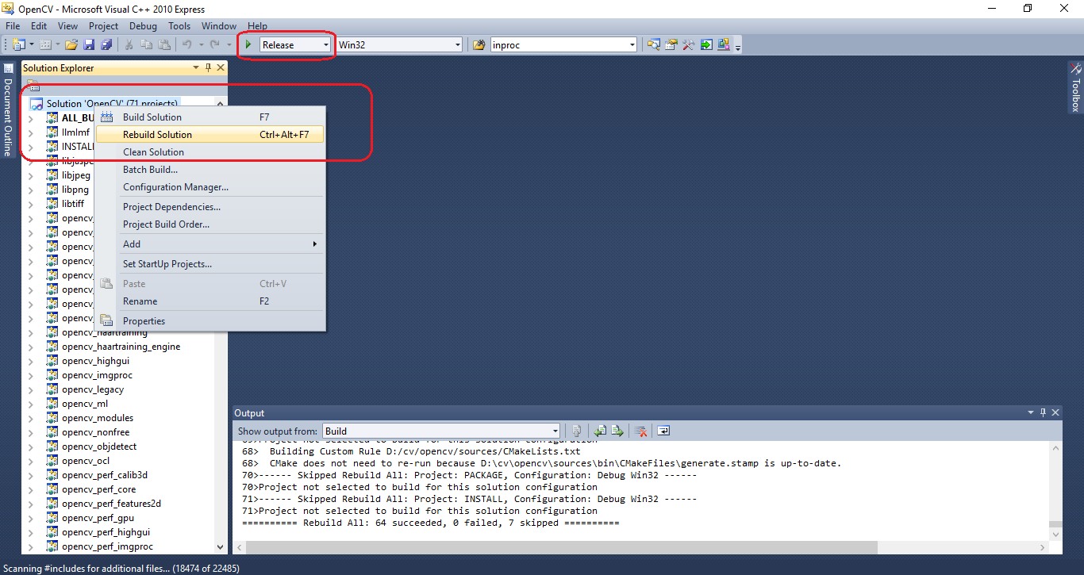1084x575 pixels.
Task: Click Find Message in Code icon in Output
Action: 577,431
